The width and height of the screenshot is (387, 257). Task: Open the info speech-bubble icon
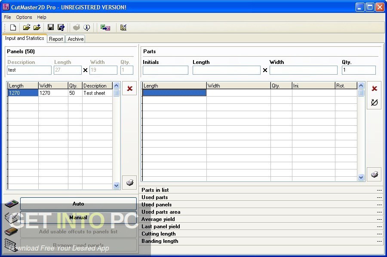[x=86, y=27]
